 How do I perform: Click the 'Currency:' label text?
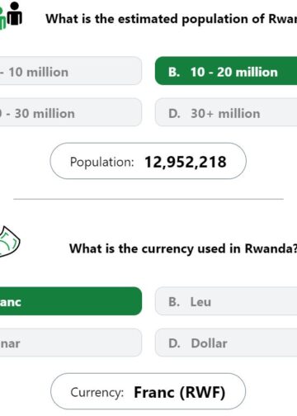[97, 392]
